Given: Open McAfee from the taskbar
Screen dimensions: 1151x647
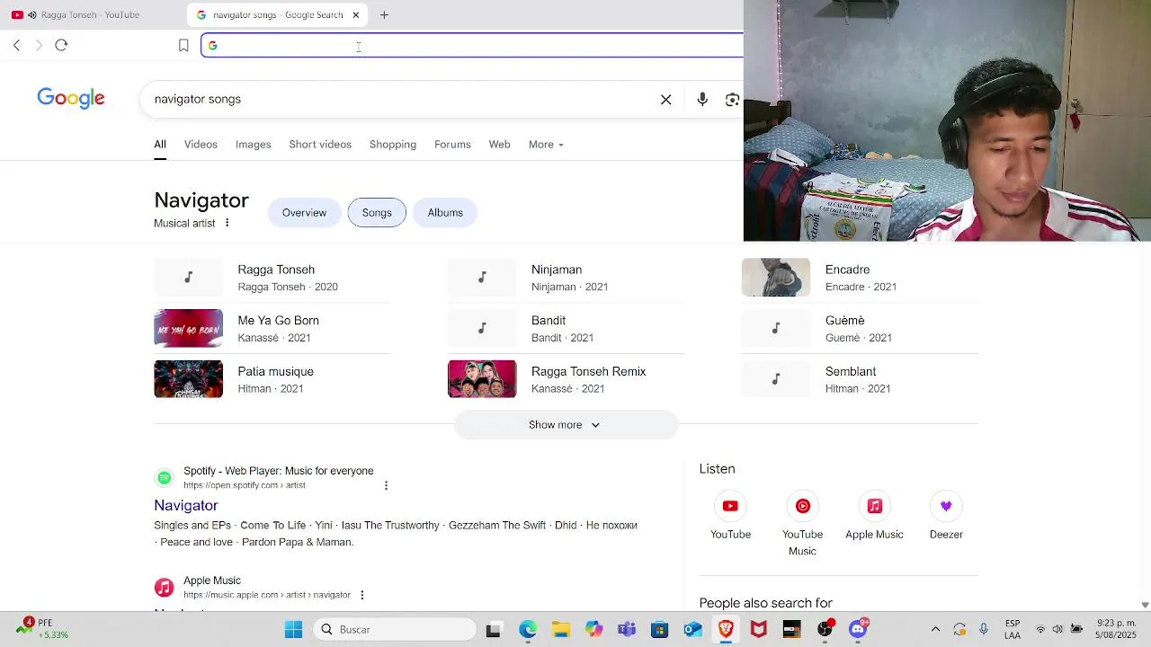Looking at the screenshot, I should pyautogui.click(x=759, y=630).
